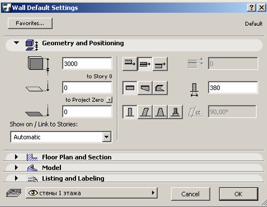Confirm settings with the OK button

[238, 194]
